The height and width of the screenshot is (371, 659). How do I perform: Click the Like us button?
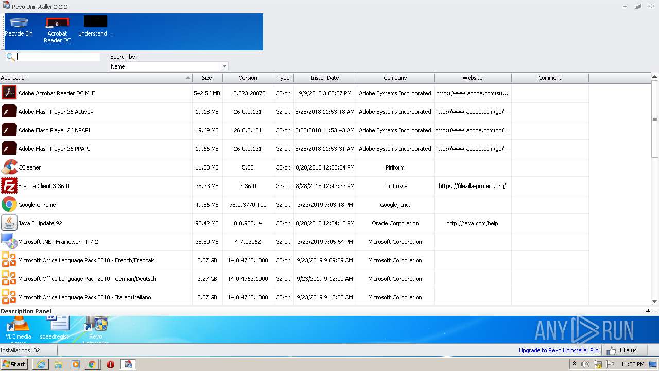pyautogui.click(x=625, y=350)
